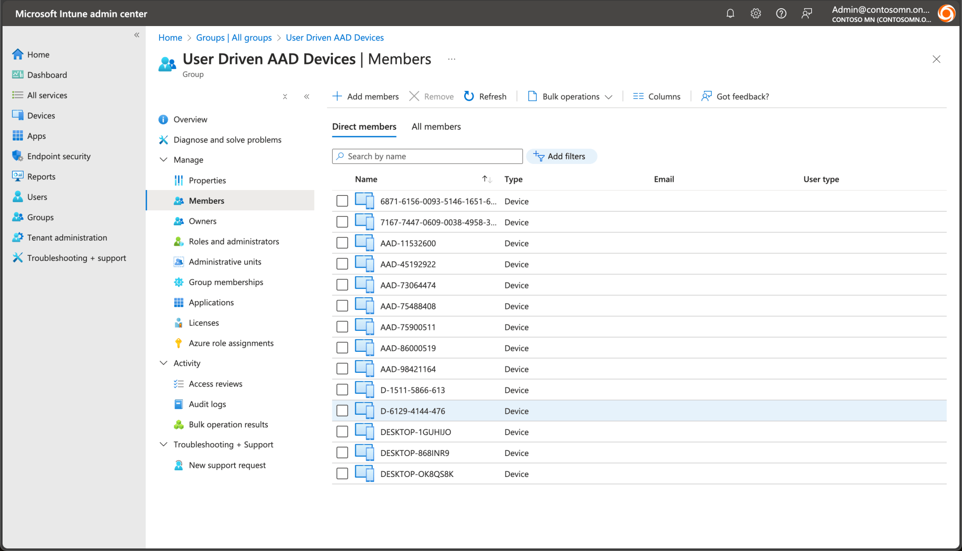Open Endpoint security in left navigation
The width and height of the screenshot is (962, 551).
coord(59,156)
